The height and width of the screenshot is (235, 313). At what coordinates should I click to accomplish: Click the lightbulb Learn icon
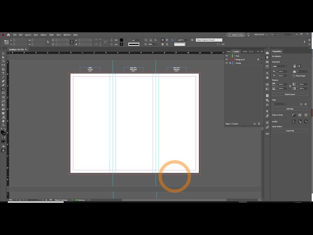click(x=248, y=35)
